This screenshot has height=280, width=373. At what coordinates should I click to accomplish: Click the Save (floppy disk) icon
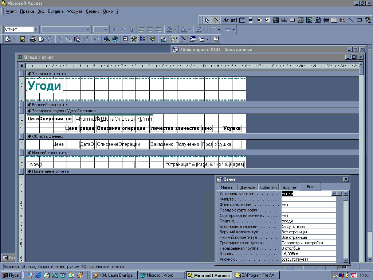click(23, 39)
